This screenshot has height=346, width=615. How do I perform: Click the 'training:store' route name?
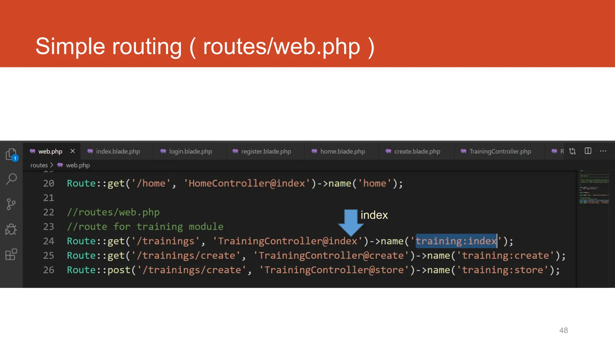click(x=503, y=270)
